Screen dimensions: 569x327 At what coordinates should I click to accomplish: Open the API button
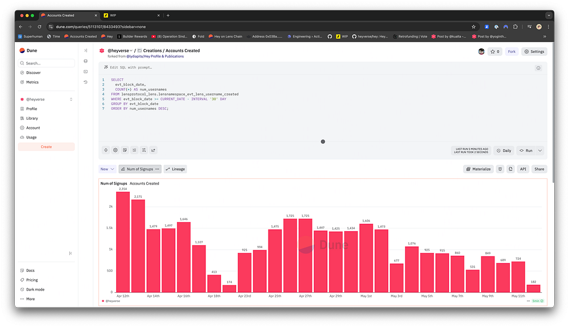523,169
